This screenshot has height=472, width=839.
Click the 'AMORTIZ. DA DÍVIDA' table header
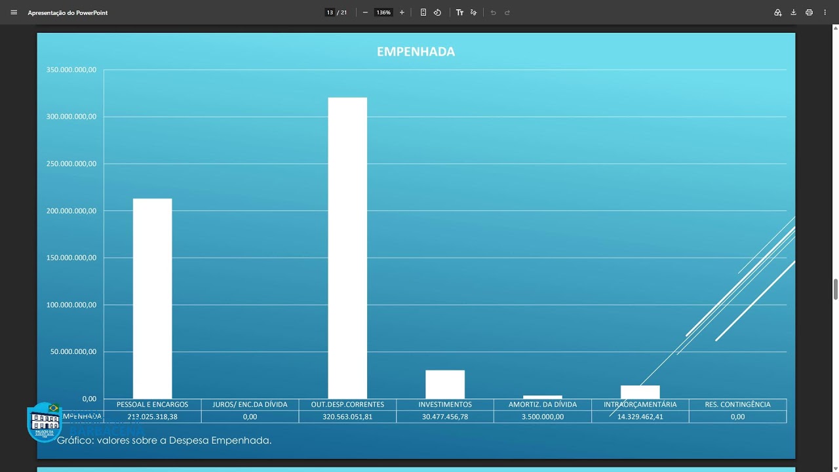pos(543,404)
